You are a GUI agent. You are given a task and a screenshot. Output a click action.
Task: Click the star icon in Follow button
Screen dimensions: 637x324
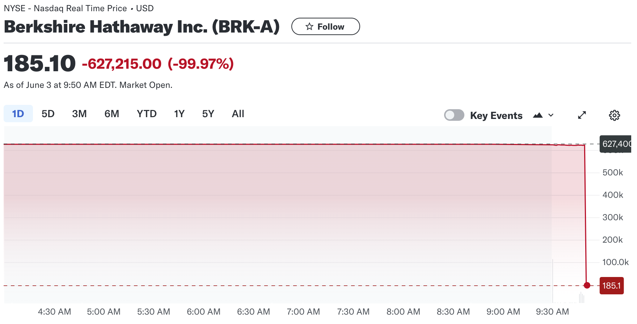pyautogui.click(x=309, y=26)
